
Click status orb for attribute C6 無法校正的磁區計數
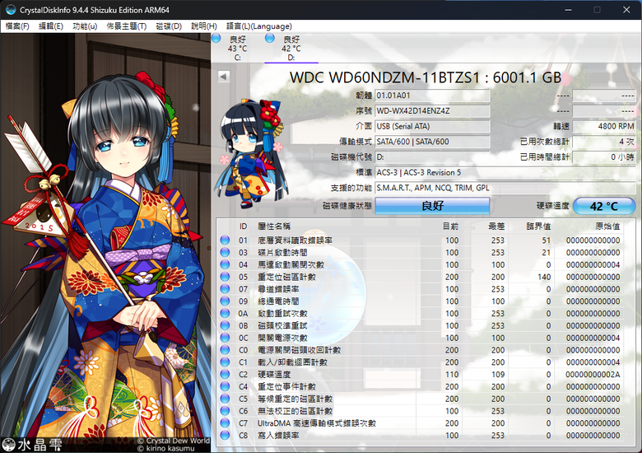225,411
